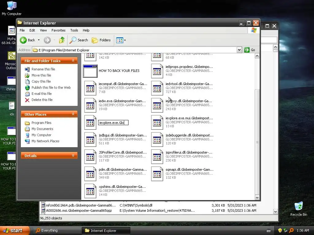Select the jsprofilerui.dll file icon
Viewport: 314px width, 235px height.
157,157
